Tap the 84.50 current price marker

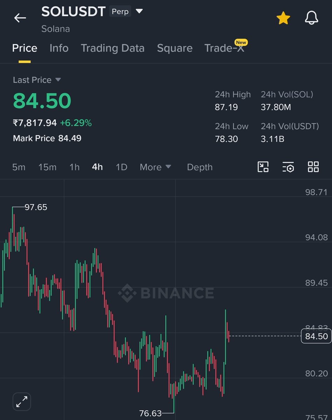tap(316, 336)
